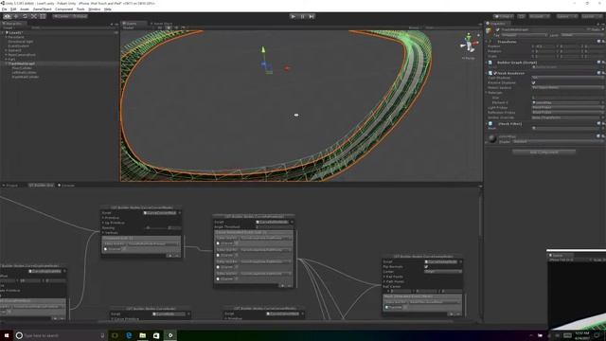The width and height of the screenshot is (606, 341).
Task: Open the Account dropdown
Action: [x=539, y=16]
